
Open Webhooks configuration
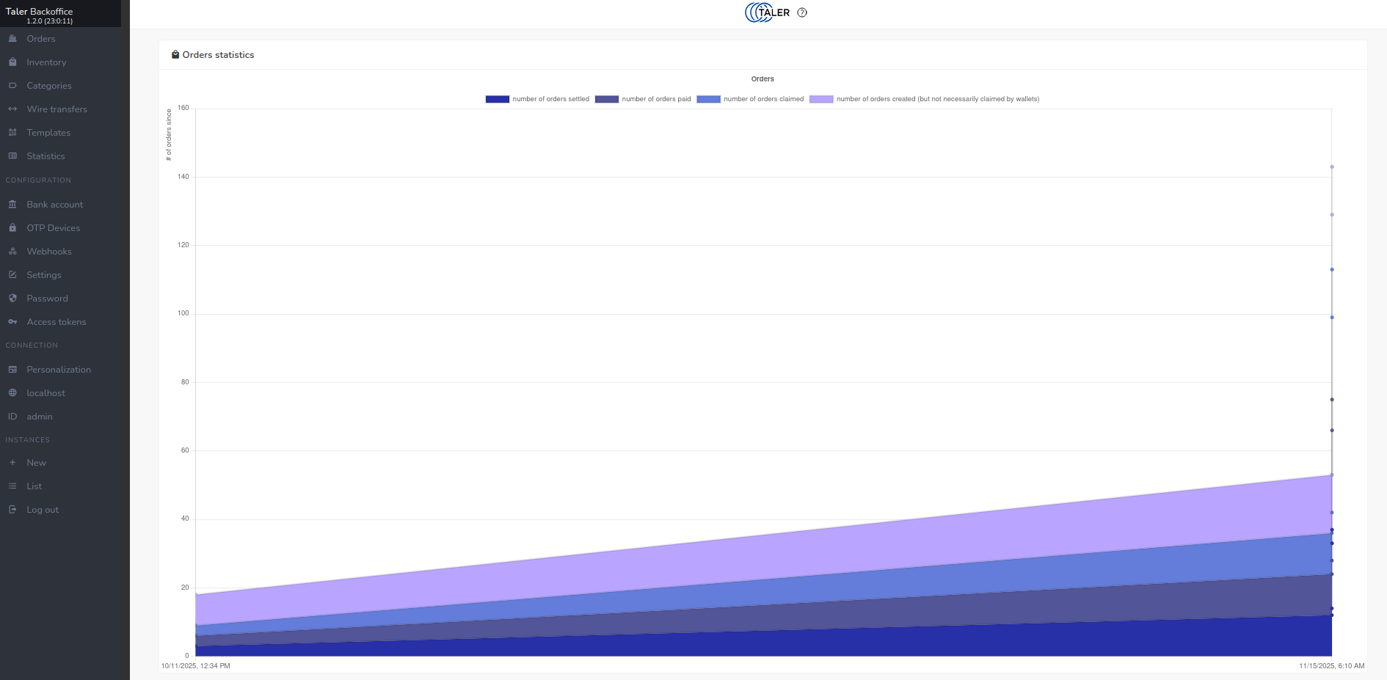49,252
